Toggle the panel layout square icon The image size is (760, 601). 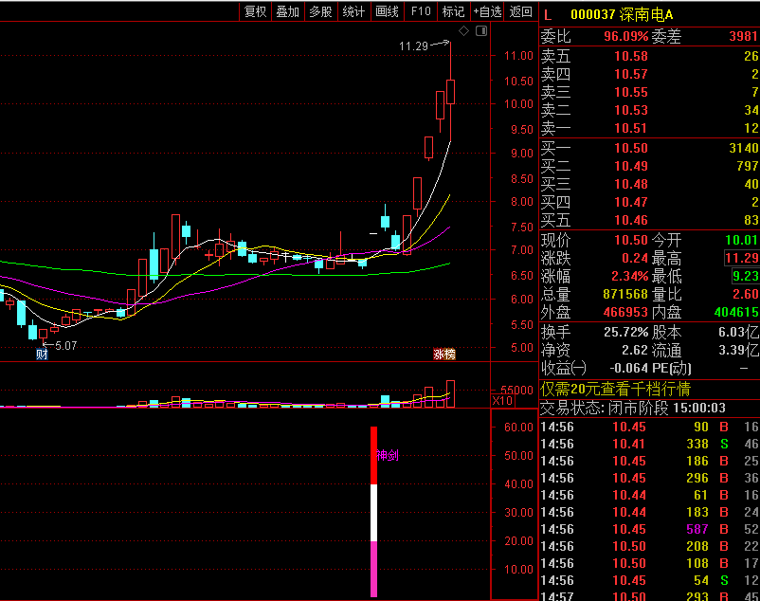click(x=481, y=31)
